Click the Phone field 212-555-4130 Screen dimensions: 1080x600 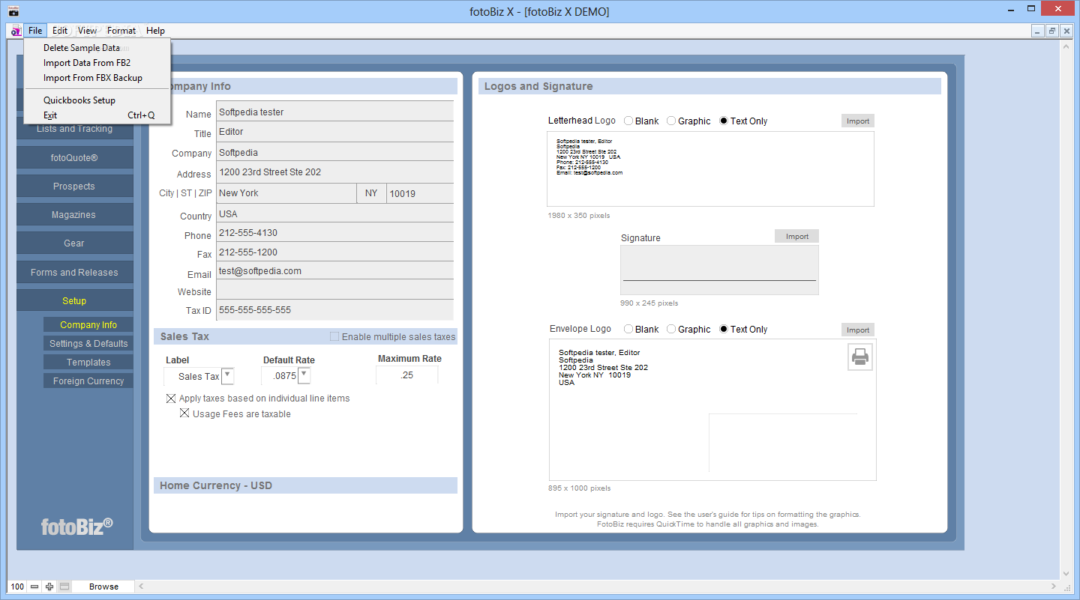pos(335,233)
